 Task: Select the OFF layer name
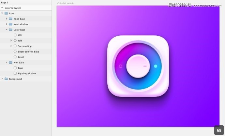pyautogui.click(x=20, y=41)
